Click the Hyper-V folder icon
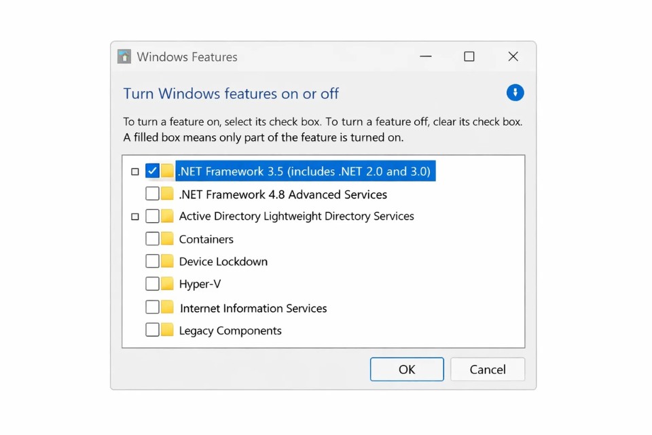Viewport: 652px width, 435px height. pyautogui.click(x=166, y=283)
